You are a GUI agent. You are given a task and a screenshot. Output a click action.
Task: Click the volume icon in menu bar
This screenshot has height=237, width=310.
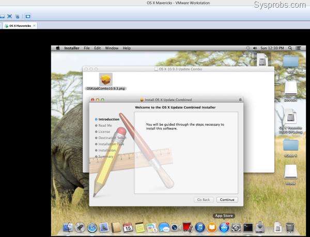click(255, 48)
